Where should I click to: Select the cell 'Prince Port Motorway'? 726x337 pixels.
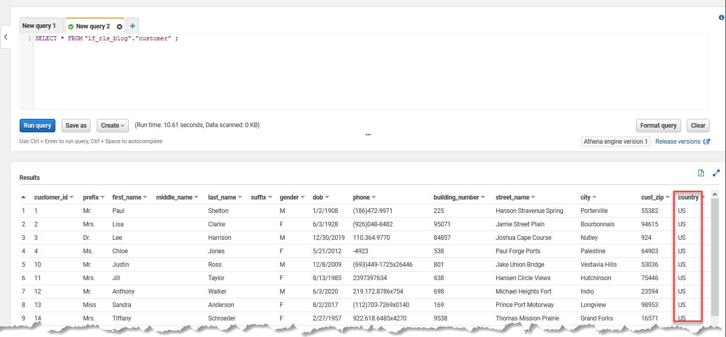point(525,305)
